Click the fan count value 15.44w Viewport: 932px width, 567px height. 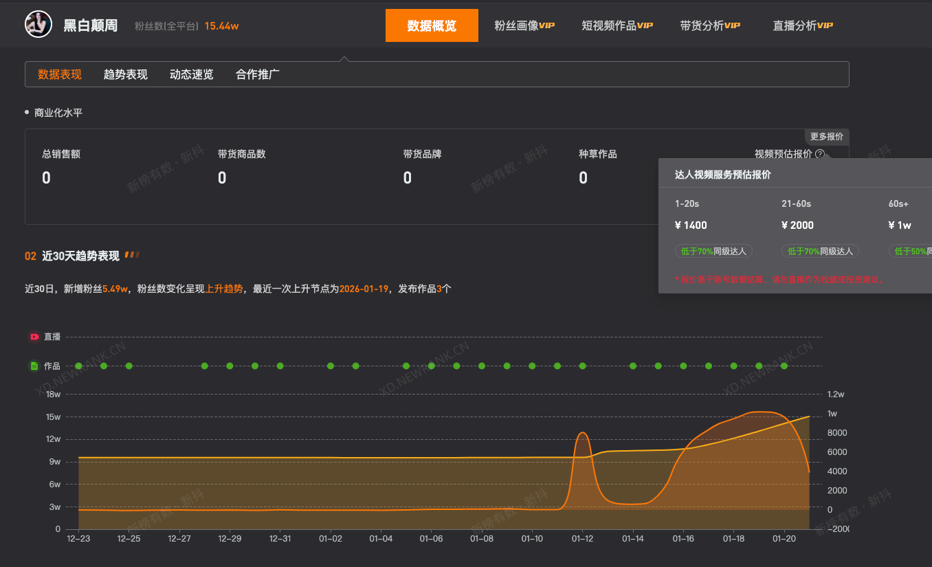pyautogui.click(x=221, y=25)
